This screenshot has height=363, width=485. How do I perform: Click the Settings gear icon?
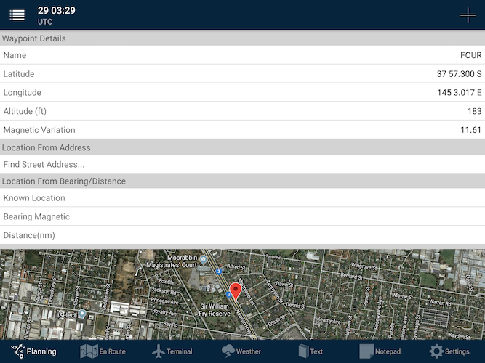pos(436,351)
